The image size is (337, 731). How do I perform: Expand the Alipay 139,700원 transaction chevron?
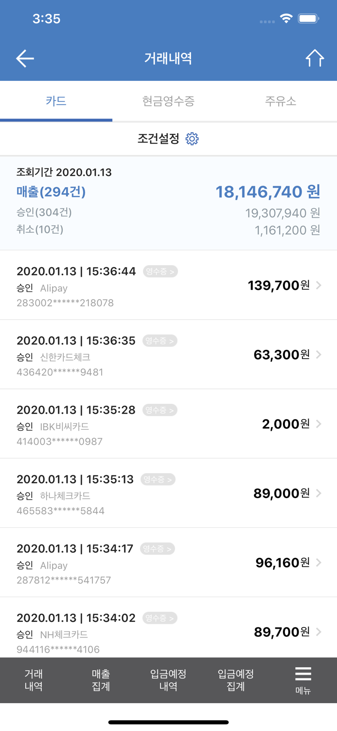tap(319, 286)
